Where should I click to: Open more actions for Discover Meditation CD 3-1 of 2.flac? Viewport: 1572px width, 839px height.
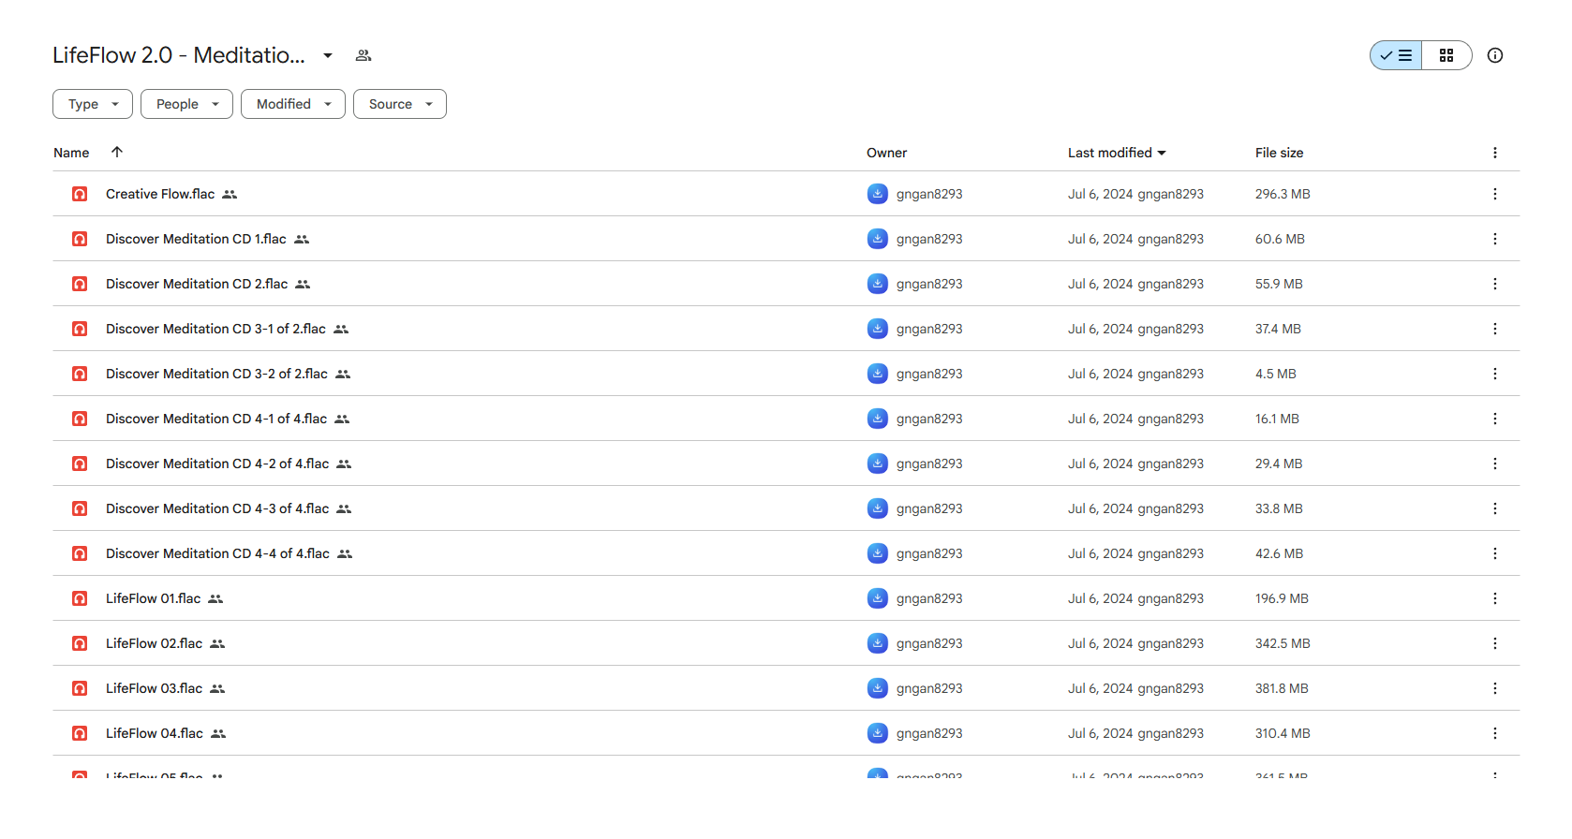coord(1495,329)
